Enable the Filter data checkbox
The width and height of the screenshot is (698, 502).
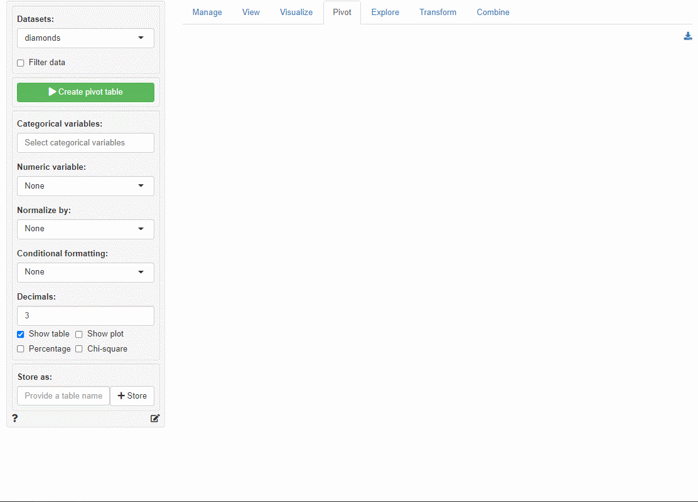click(x=21, y=63)
